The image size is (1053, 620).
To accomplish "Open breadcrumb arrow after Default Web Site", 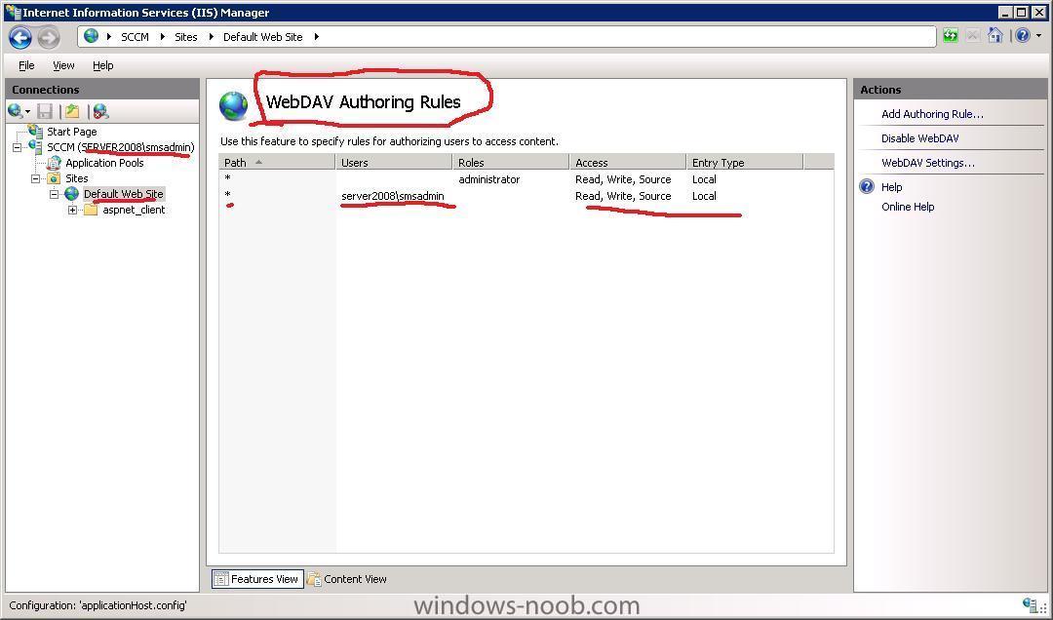I will 316,37.
